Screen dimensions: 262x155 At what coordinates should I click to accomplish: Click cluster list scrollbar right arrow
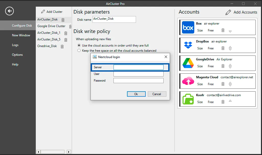click(69, 152)
